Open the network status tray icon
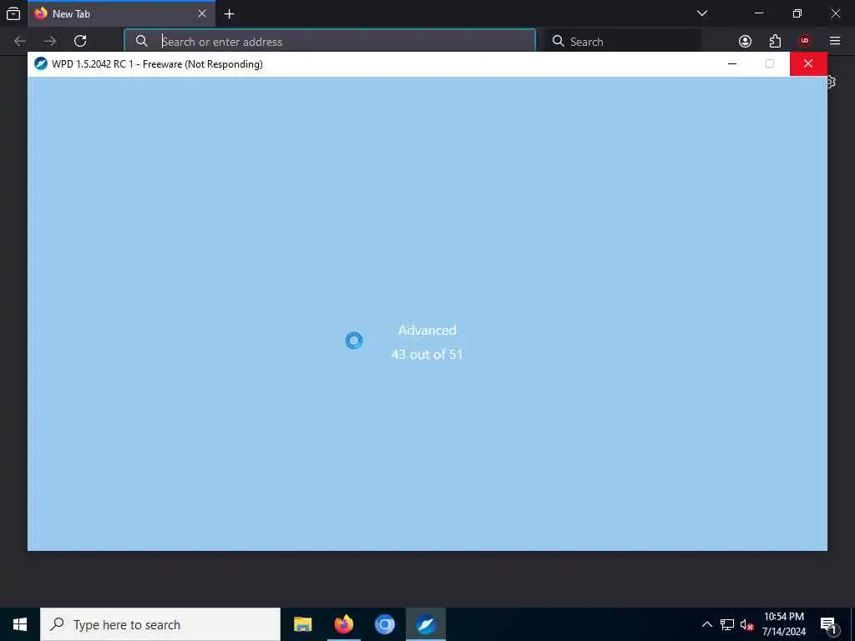The height and width of the screenshot is (641, 855). (x=727, y=624)
